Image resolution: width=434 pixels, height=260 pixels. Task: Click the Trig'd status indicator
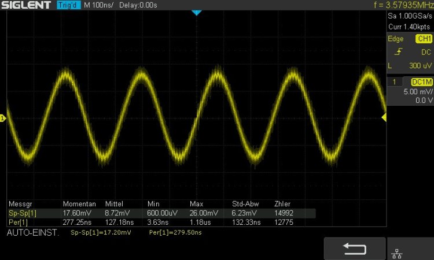click(x=69, y=6)
